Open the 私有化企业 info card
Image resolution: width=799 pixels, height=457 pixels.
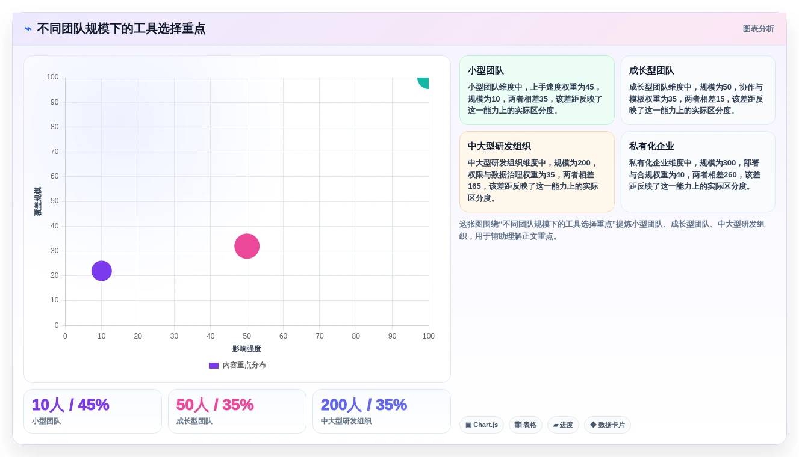point(698,172)
